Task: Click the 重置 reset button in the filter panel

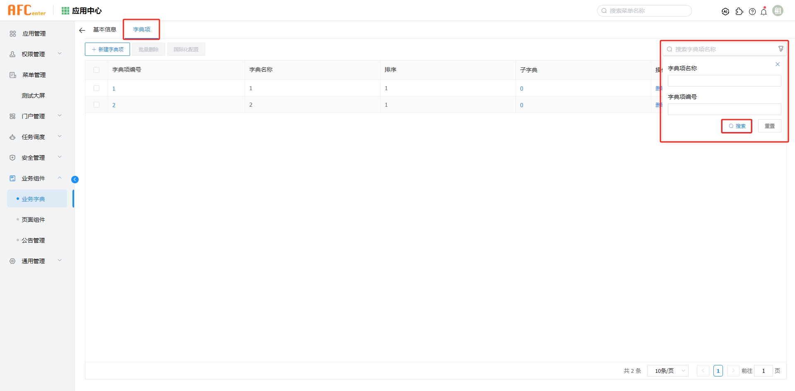Action: click(769, 125)
